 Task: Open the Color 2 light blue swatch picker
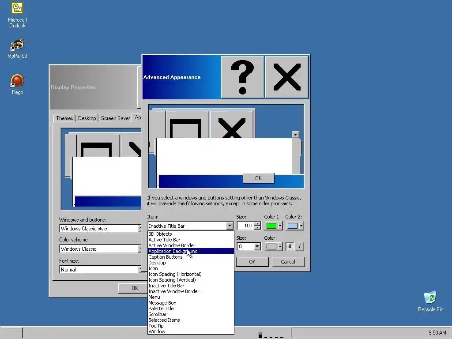click(x=294, y=226)
